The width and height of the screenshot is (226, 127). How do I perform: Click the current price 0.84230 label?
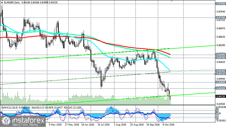(221, 96)
